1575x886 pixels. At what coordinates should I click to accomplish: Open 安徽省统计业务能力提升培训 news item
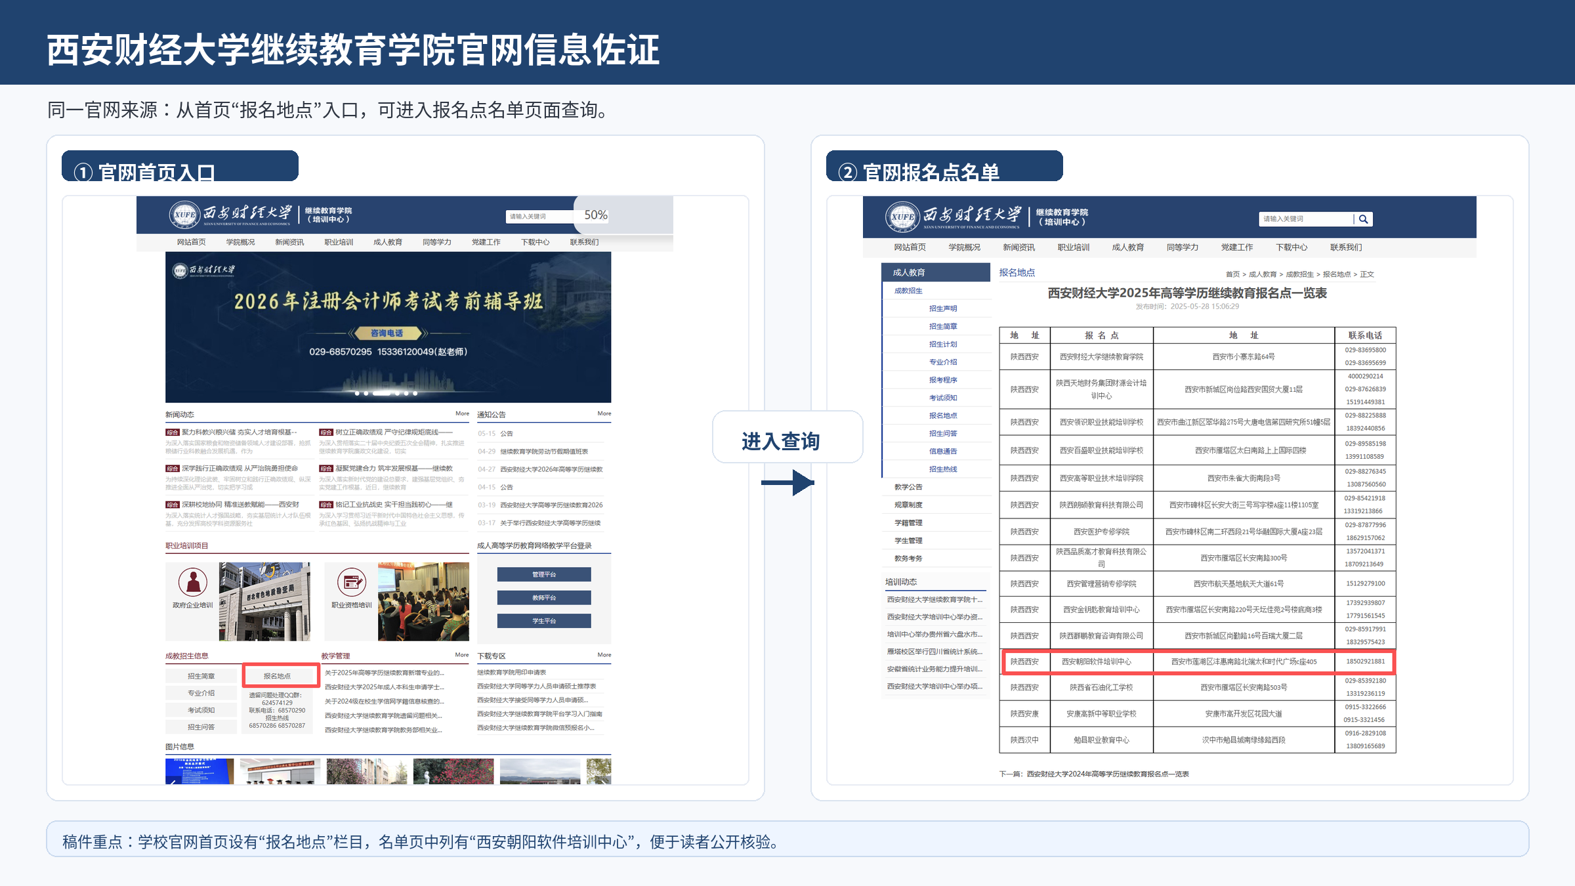(x=934, y=669)
